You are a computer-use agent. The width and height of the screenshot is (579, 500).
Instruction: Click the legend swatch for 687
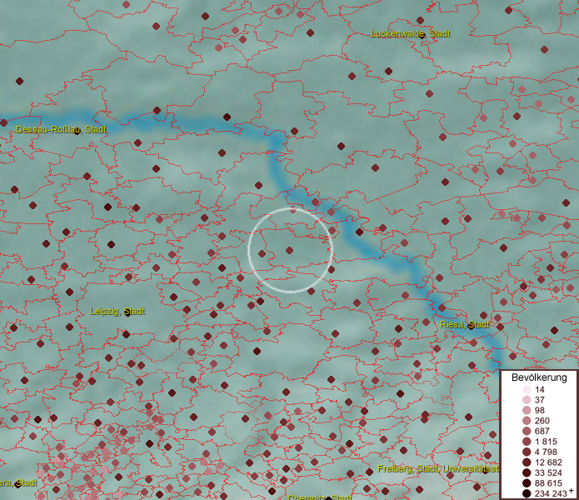[527, 431]
